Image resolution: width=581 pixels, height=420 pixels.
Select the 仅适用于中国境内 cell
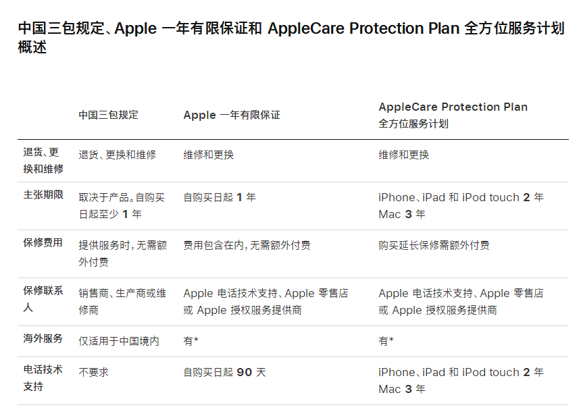click(119, 341)
